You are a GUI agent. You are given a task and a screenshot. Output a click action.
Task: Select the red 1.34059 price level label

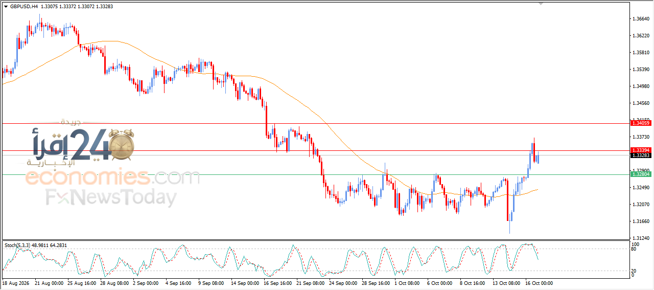tap(641, 123)
